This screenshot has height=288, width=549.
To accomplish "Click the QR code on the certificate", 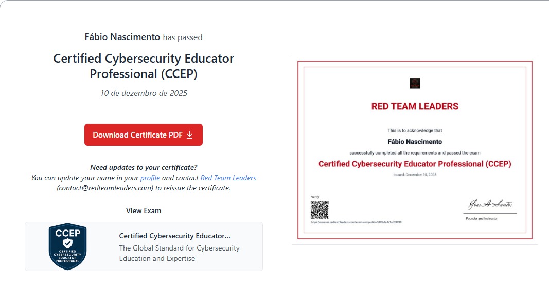I will (320, 209).
